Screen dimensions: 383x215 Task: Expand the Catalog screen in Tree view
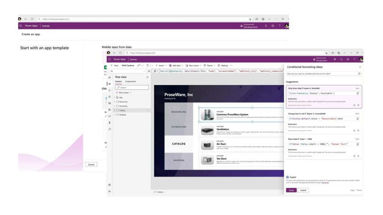click(114, 110)
